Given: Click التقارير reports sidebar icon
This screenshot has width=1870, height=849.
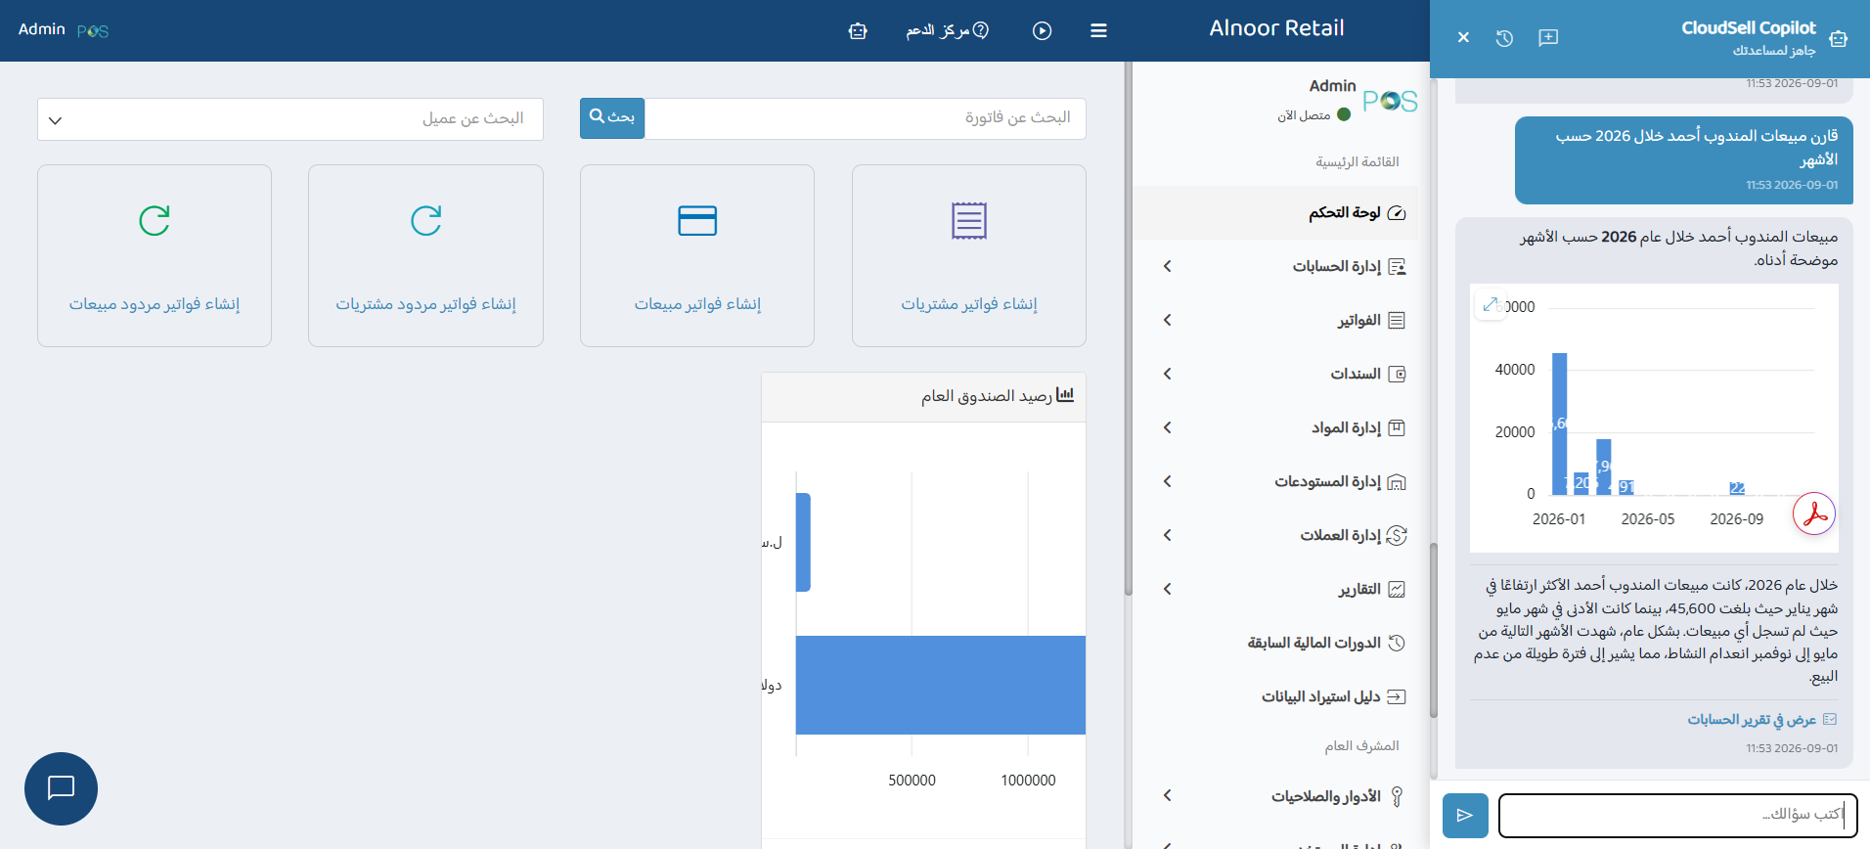Looking at the screenshot, I should pos(1397,589).
